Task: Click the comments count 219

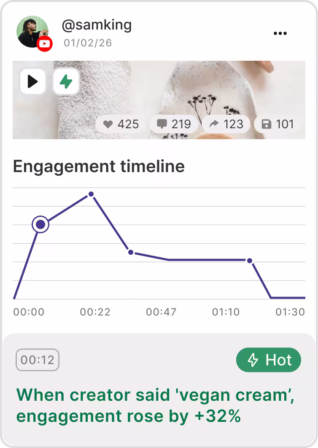Action: 174,124
